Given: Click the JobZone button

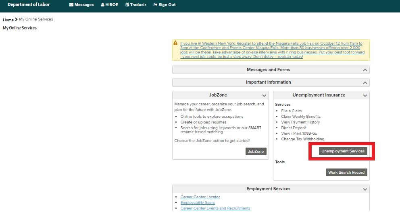Looking at the screenshot, I should (256, 151).
